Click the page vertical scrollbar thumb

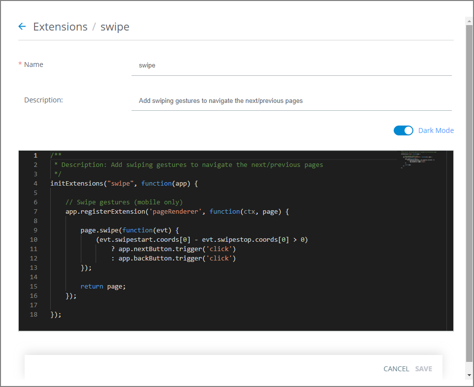(x=469, y=193)
